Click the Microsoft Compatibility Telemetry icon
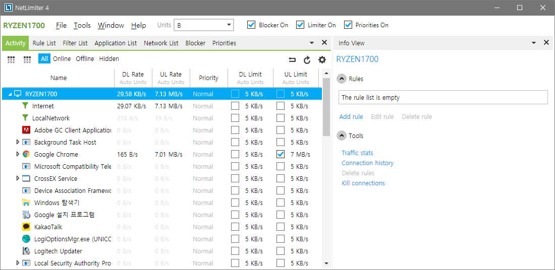Viewport: 555px width, 270px height. point(26,166)
